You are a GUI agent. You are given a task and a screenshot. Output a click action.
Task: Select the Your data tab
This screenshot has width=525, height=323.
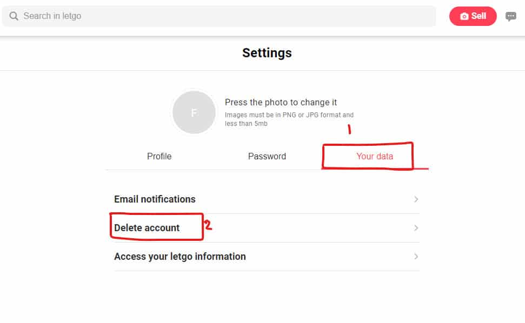375,156
